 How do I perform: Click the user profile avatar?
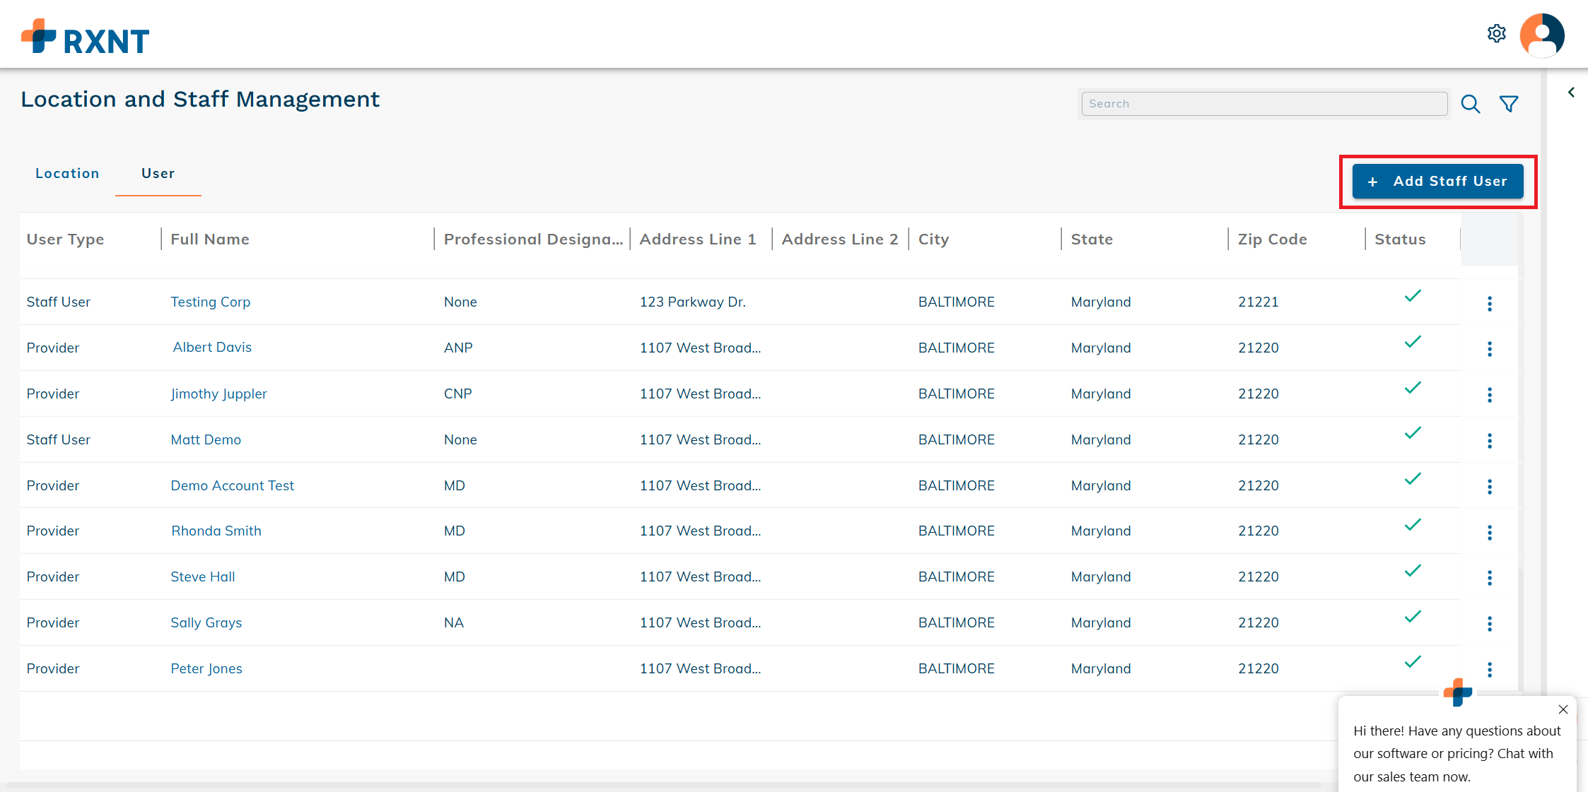coord(1542,35)
